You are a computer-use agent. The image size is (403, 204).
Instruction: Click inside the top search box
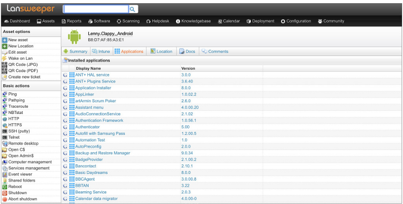pos(95,9)
